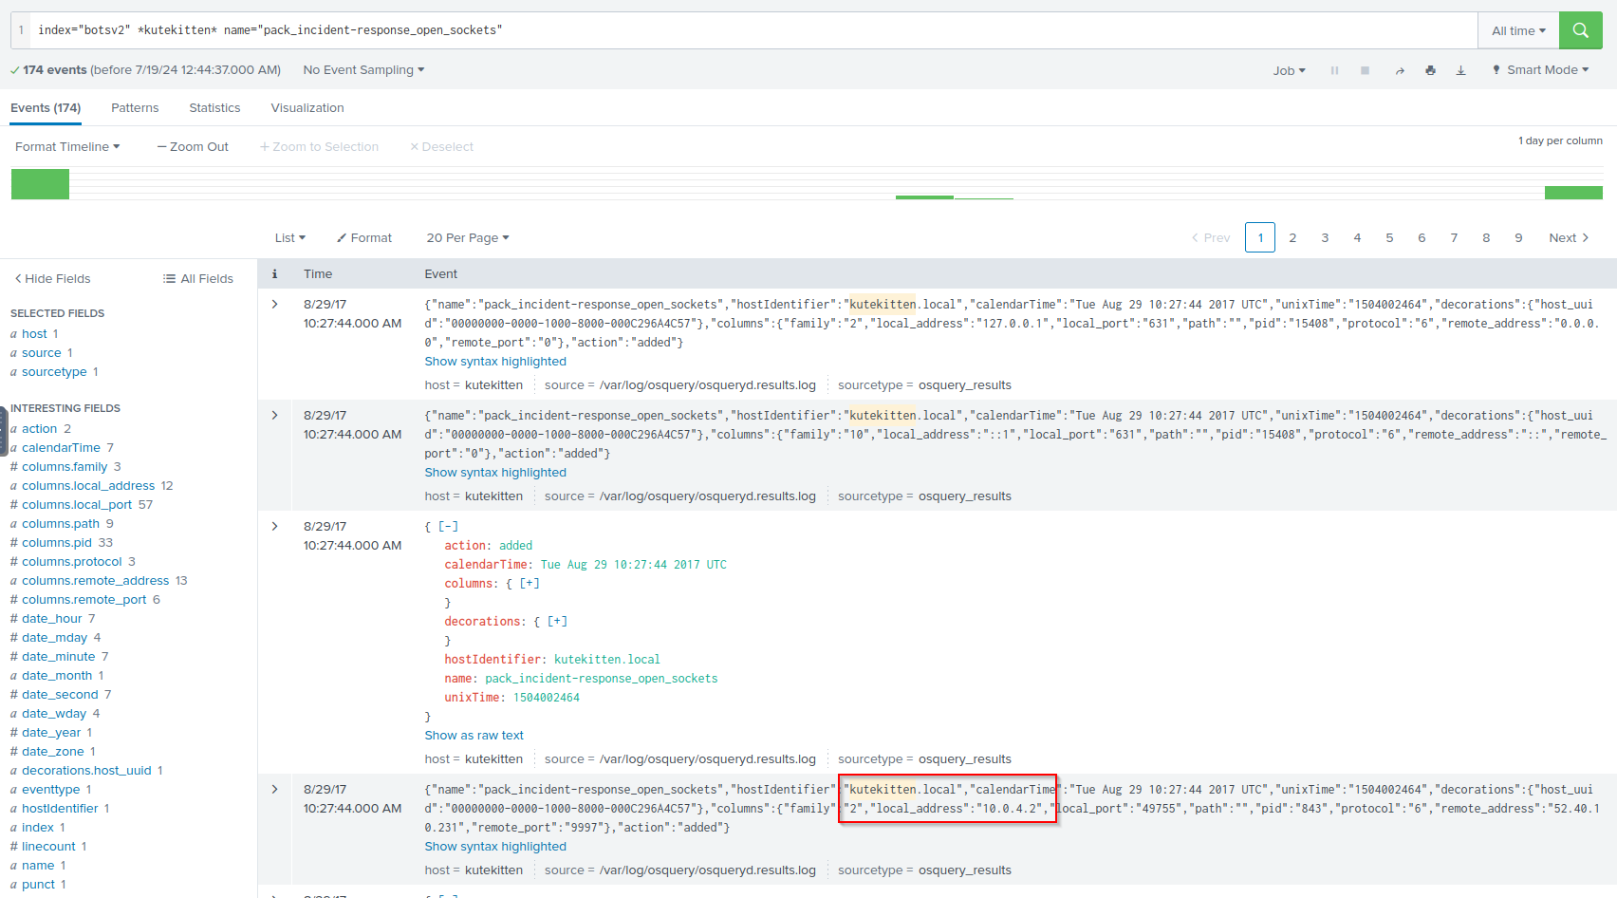
Task: Switch to the Statistics tab
Action: pos(214,108)
